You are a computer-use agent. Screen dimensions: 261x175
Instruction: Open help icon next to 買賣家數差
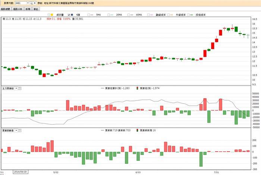[19, 131]
